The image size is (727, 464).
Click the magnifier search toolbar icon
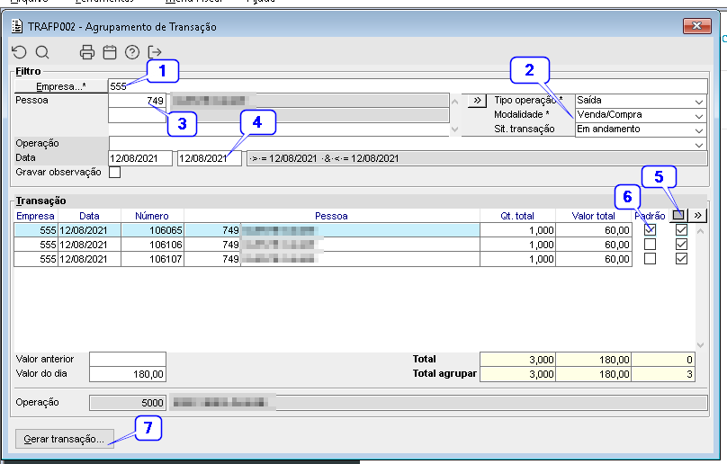[42, 52]
